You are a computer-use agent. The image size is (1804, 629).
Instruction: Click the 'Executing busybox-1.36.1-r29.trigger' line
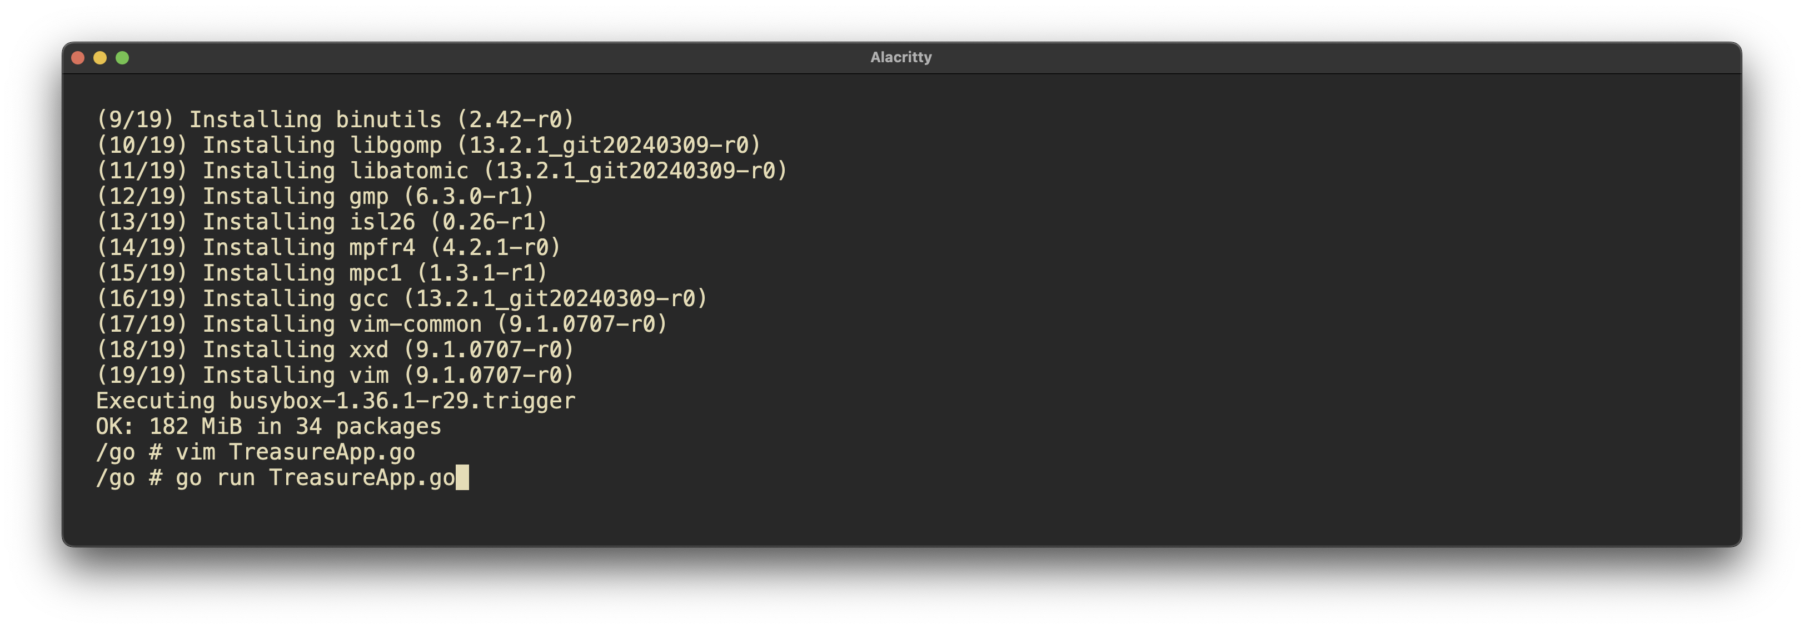point(336,401)
